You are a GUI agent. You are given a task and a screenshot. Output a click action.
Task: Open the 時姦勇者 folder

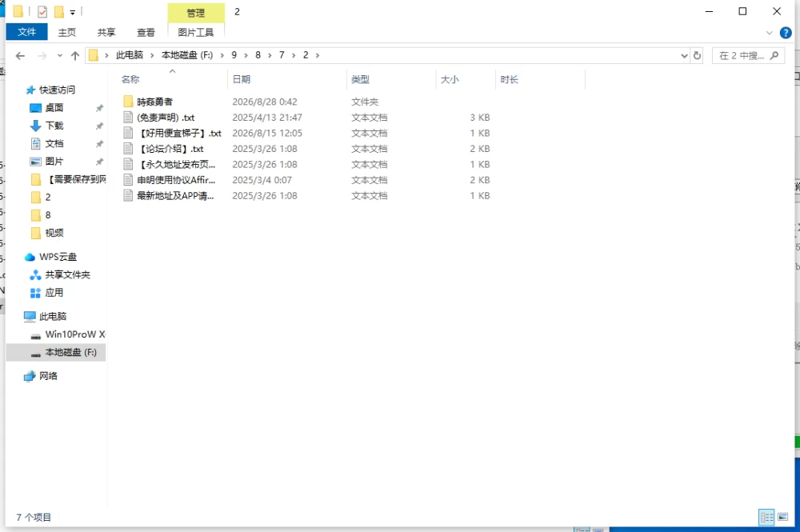[x=154, y=102]
